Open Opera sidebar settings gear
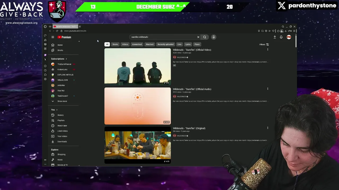339x190 pixels. [45, 79]
